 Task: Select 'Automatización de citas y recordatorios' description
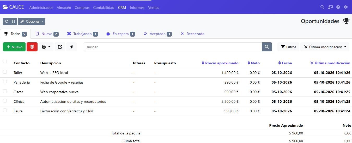(73, 101)
